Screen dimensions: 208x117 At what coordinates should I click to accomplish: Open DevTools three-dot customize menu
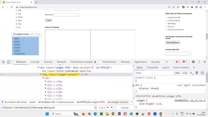(199, 62)
